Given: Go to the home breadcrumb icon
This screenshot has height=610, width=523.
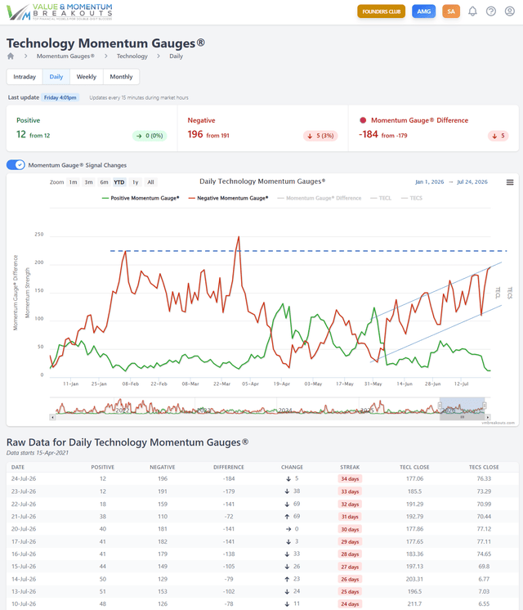Looking at the screenshot, I should (11, 56).
